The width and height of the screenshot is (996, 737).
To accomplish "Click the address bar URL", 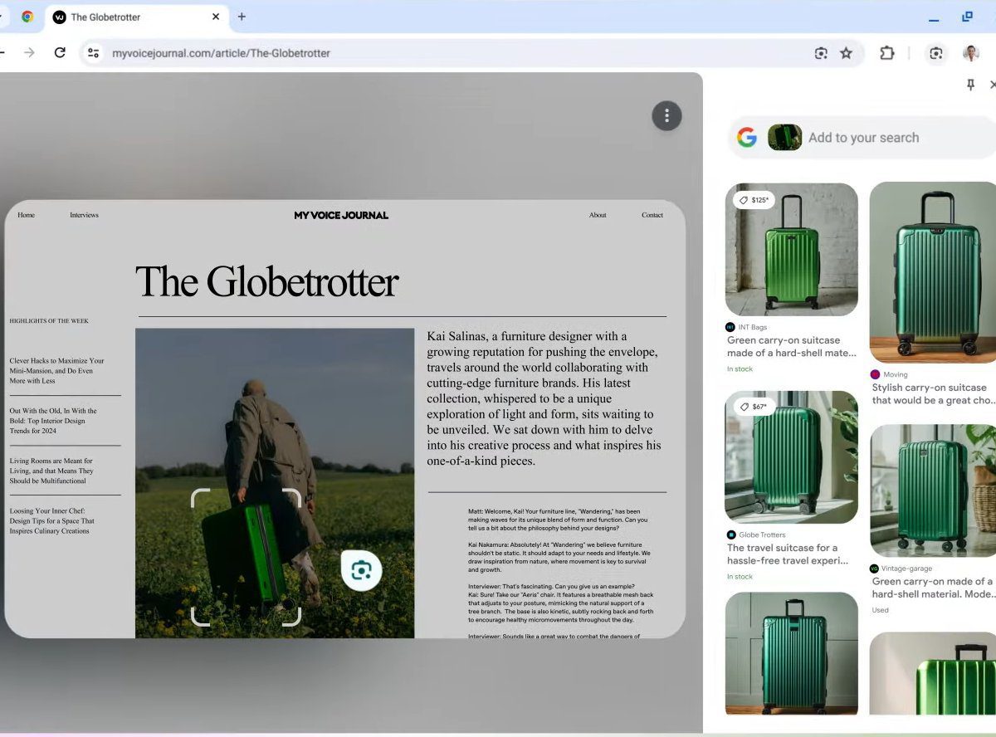I will click(221, 53).
